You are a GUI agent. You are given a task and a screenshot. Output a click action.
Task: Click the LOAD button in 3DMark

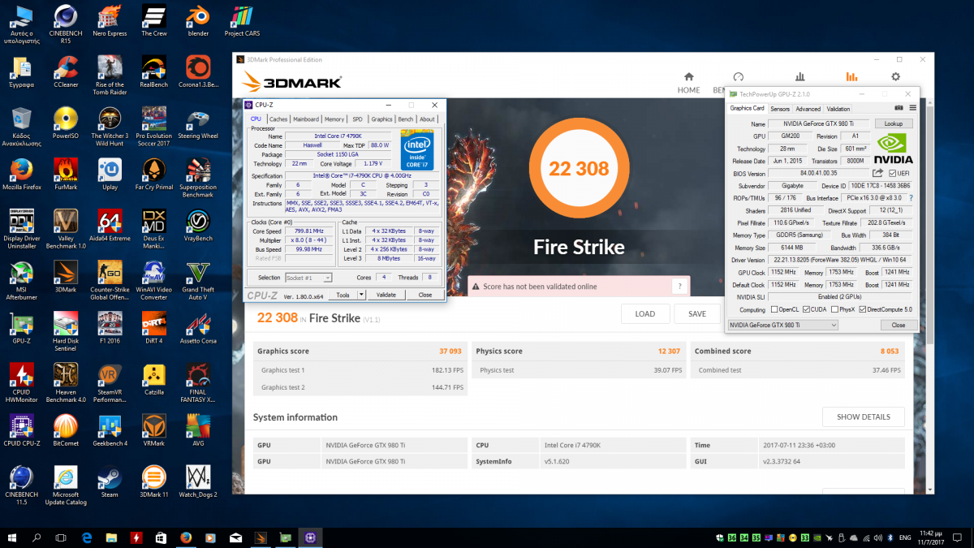point(645,314)
